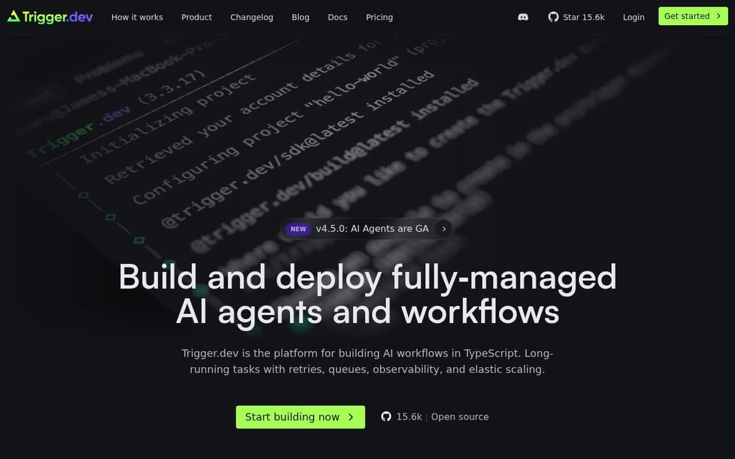Viewport: 735px width, 459px height.
Task: Click the GitHub icon beside Open source
Action: click(386, 417)
